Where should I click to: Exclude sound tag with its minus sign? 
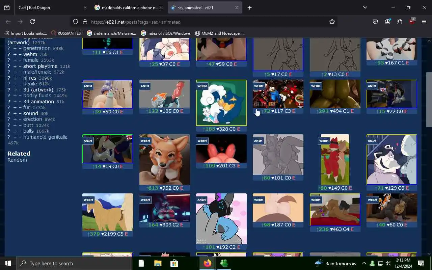20,113
